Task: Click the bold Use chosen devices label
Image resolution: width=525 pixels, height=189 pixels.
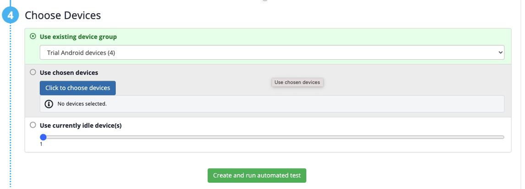Action: click(x=69, y=72)
